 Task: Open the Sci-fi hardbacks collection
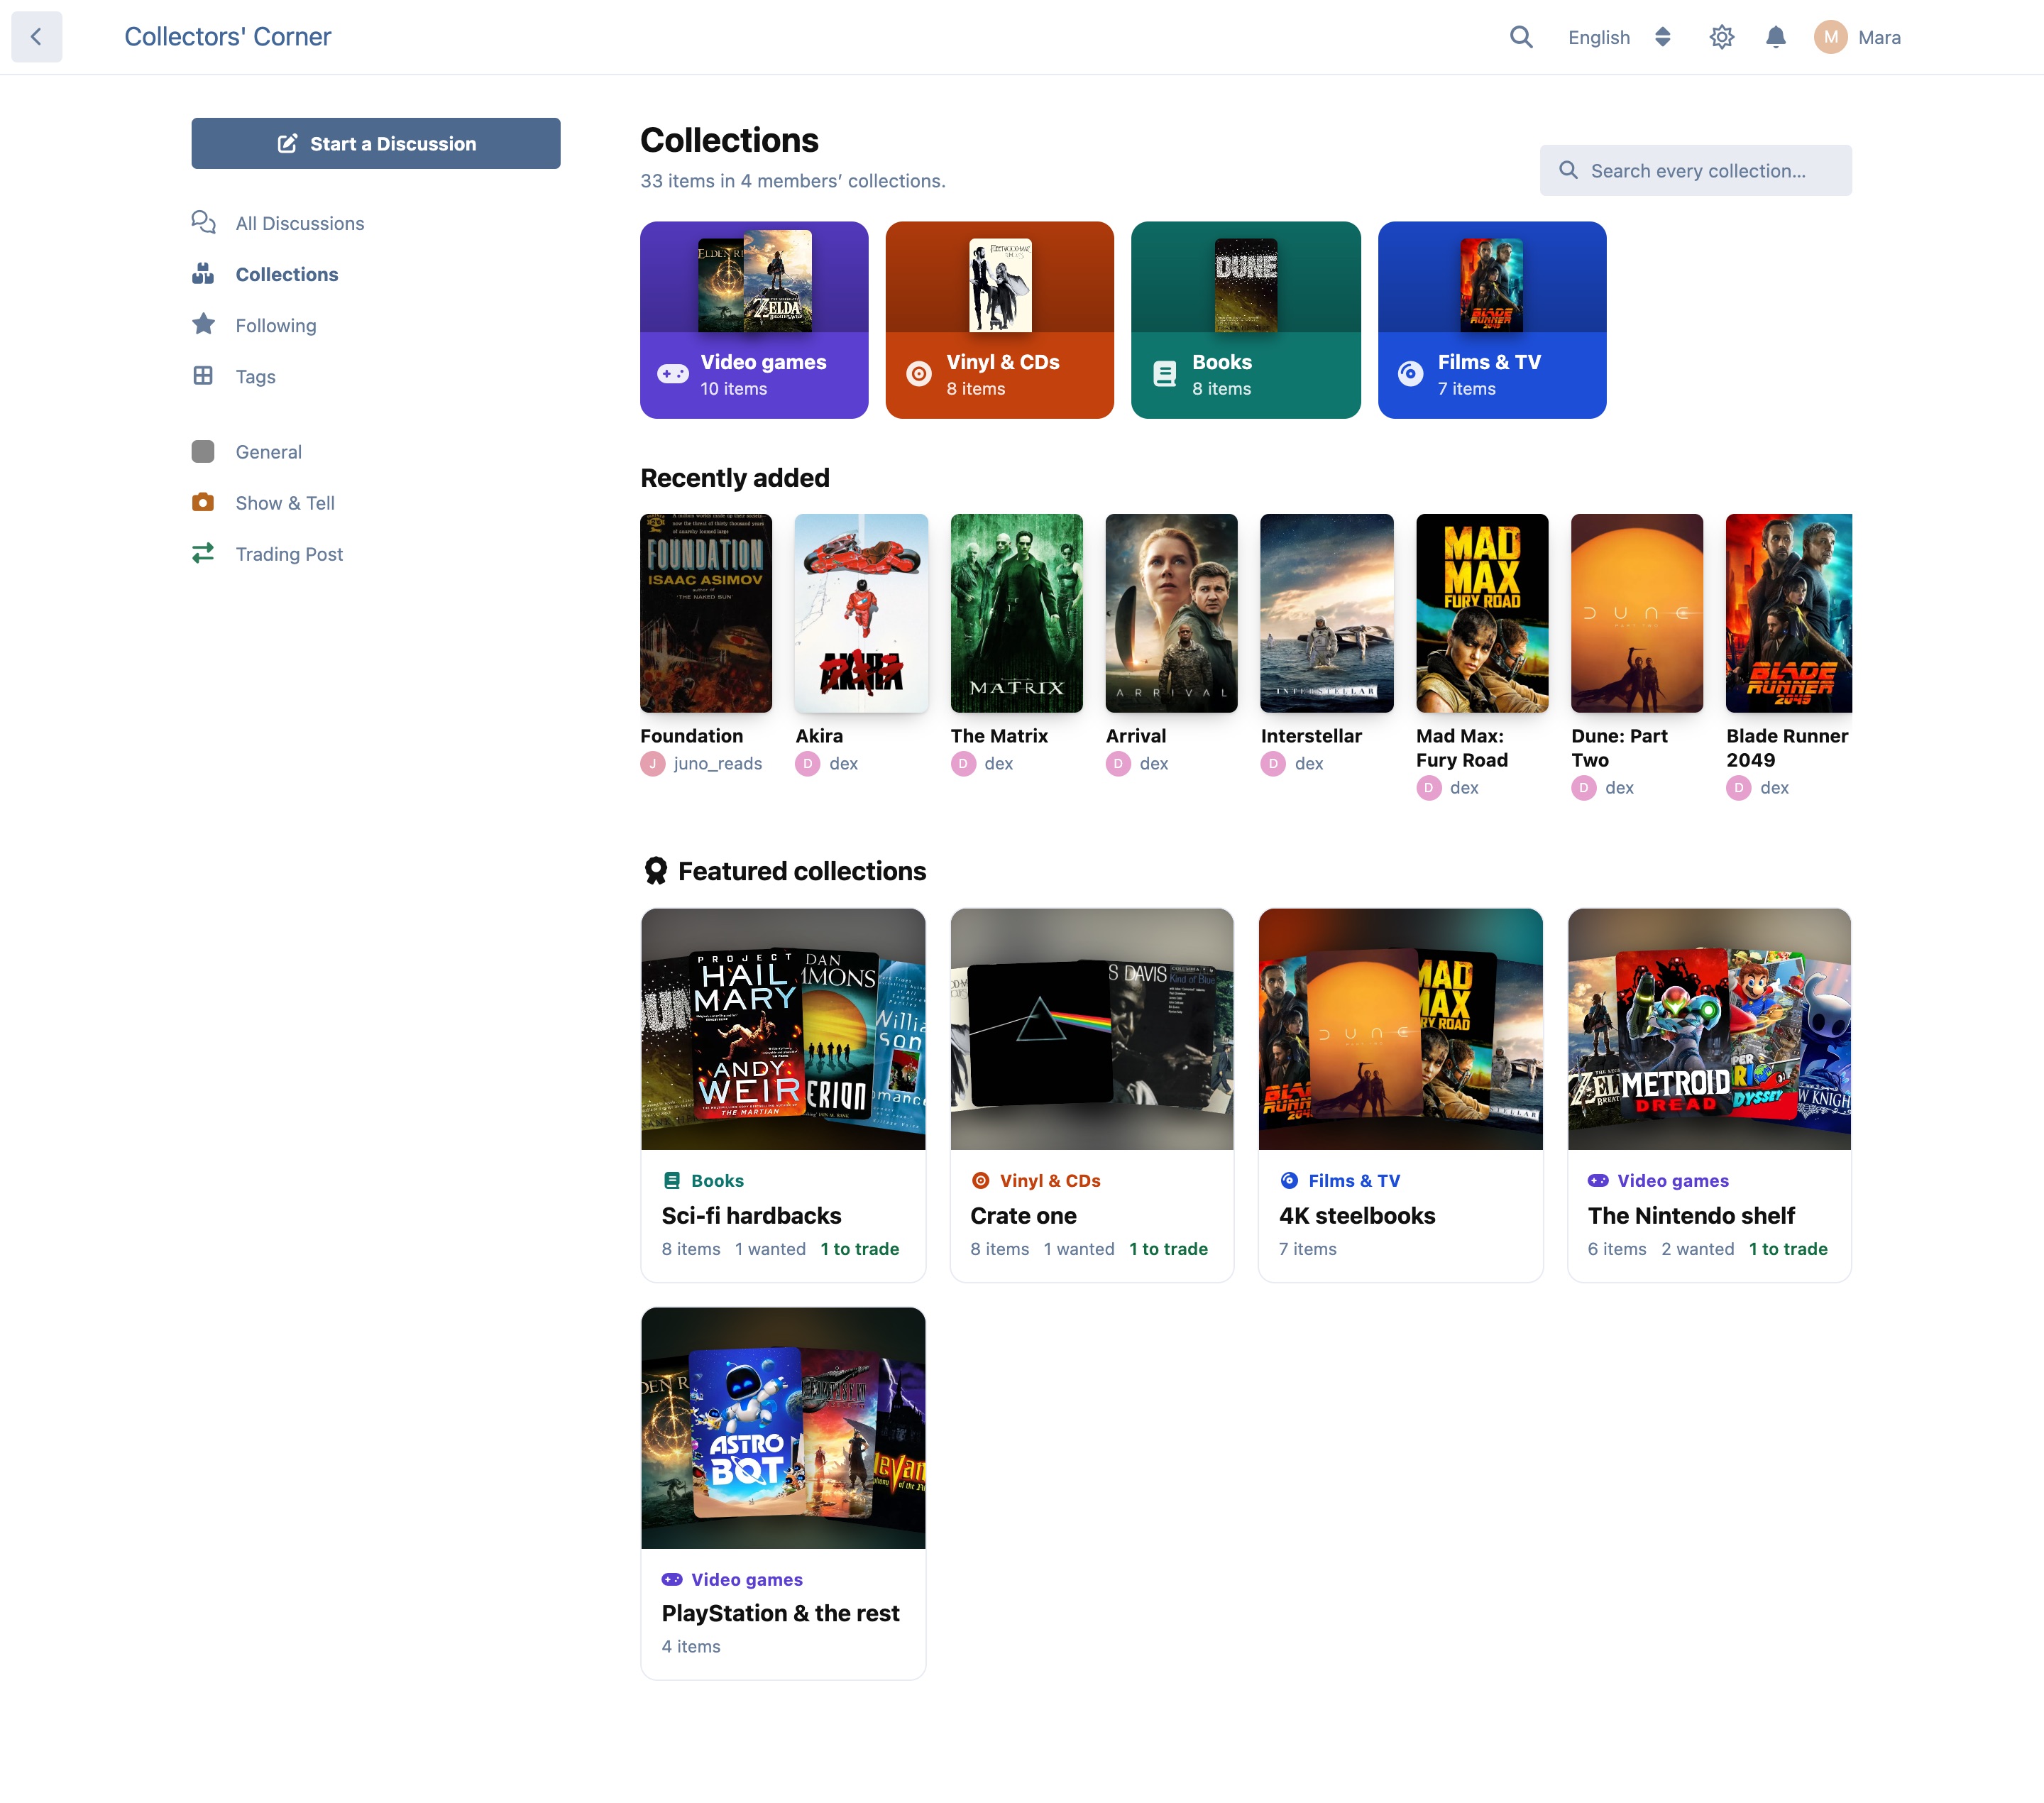pyautogui.click(x=783, y=1095)
